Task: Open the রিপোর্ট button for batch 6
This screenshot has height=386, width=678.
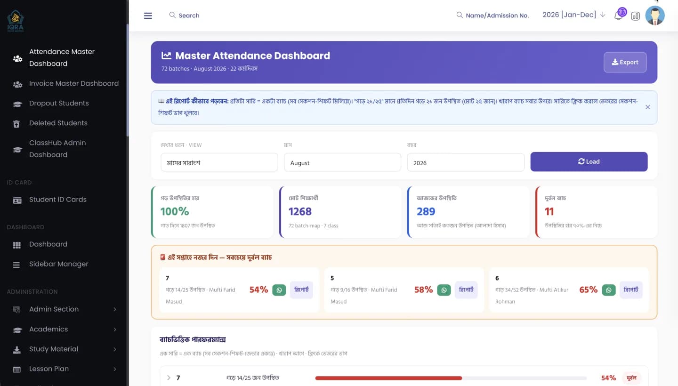Action: coord(631,290)
